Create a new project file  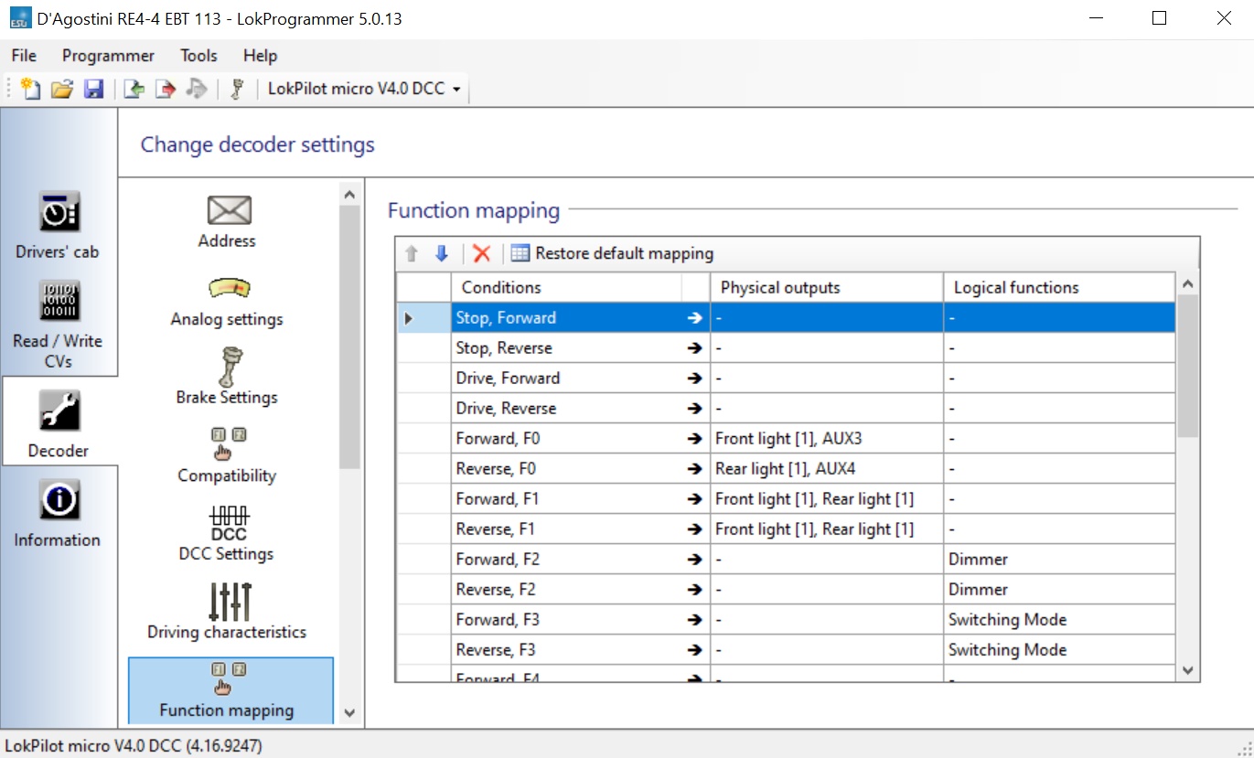[x=31, y=89]
